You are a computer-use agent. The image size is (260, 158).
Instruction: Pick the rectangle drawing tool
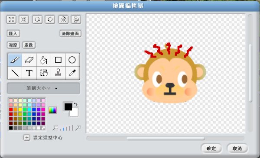(x=58, y=60)
